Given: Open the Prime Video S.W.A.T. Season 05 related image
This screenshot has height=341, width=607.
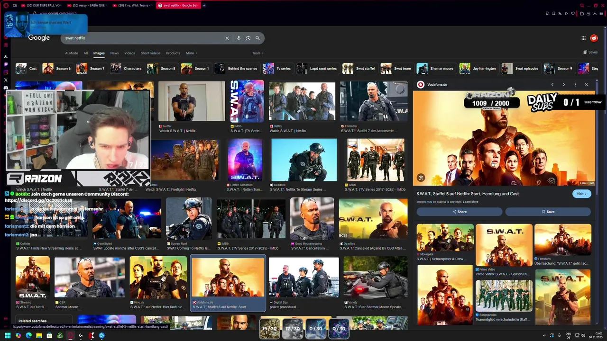Looking at the screenshot, I should click(504, 245).
